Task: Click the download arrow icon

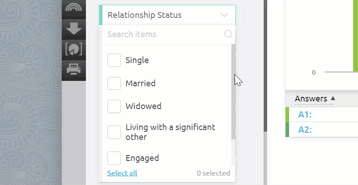Action: (73, 29)
